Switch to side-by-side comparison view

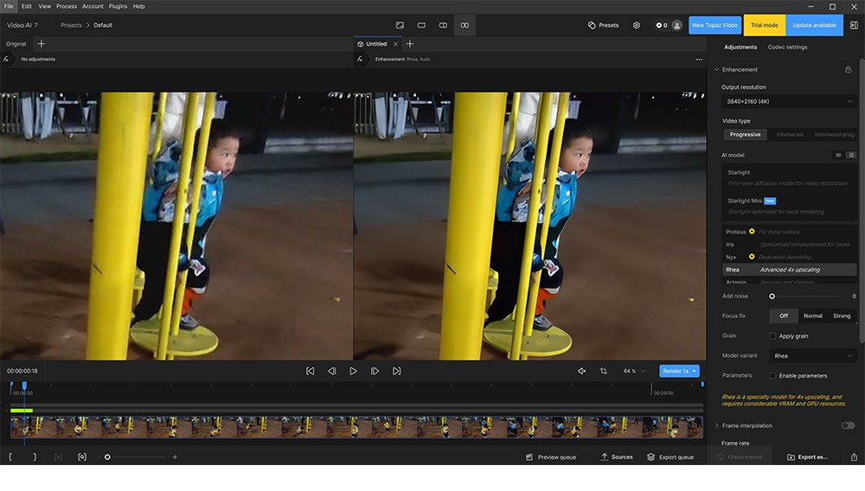(x=465, y=25)
